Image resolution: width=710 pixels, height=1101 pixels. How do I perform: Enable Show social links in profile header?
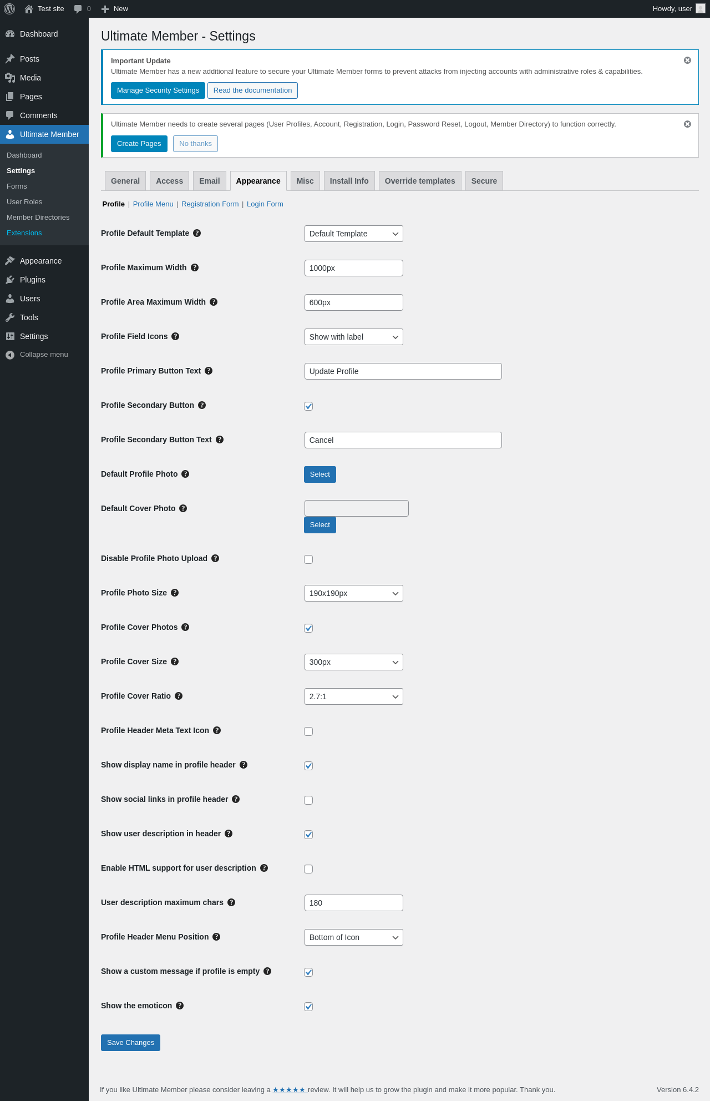(308, 800)
